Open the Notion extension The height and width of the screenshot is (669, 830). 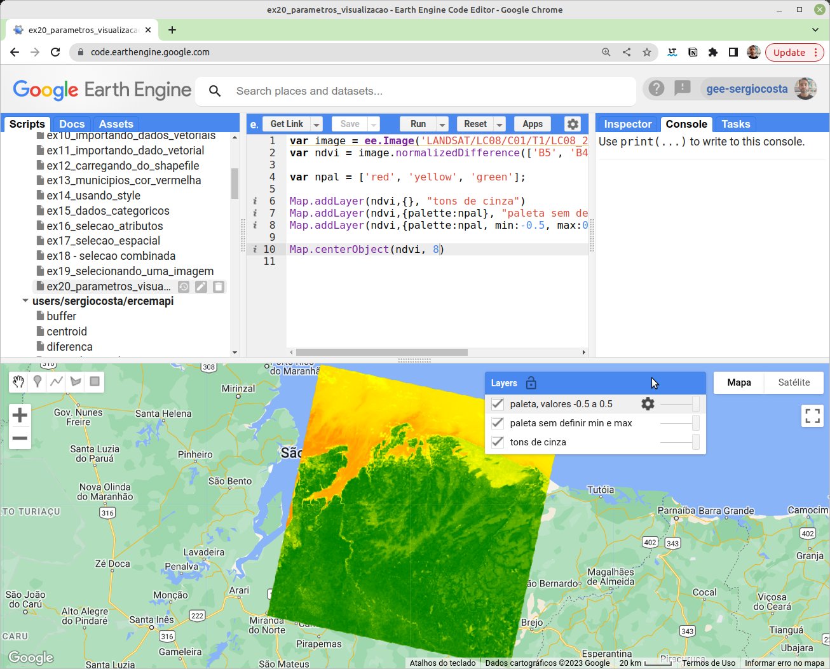click(x=693, y=52)
